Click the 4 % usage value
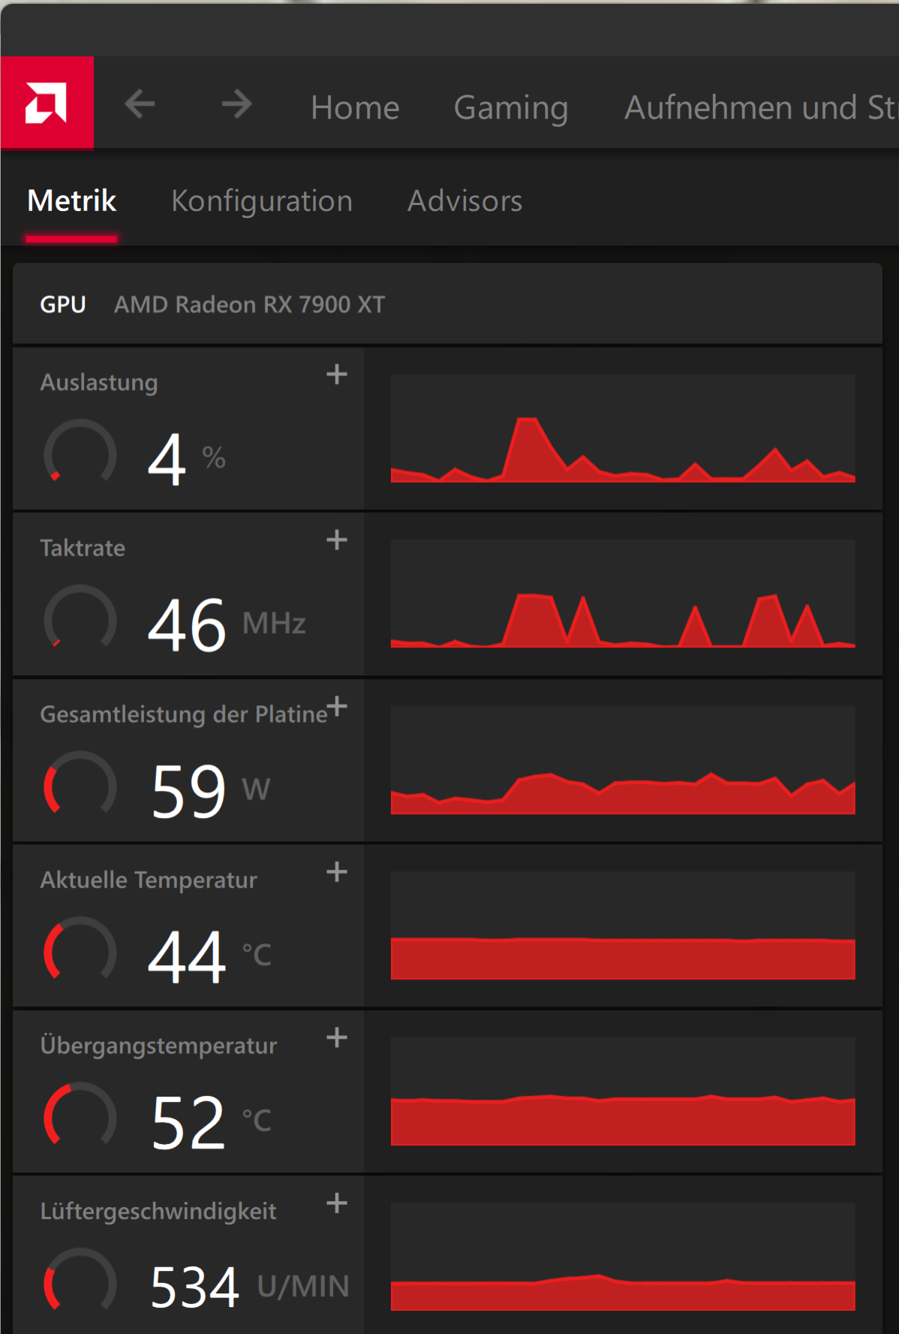Screen dimensions: 899x1334 click(187, 459)
